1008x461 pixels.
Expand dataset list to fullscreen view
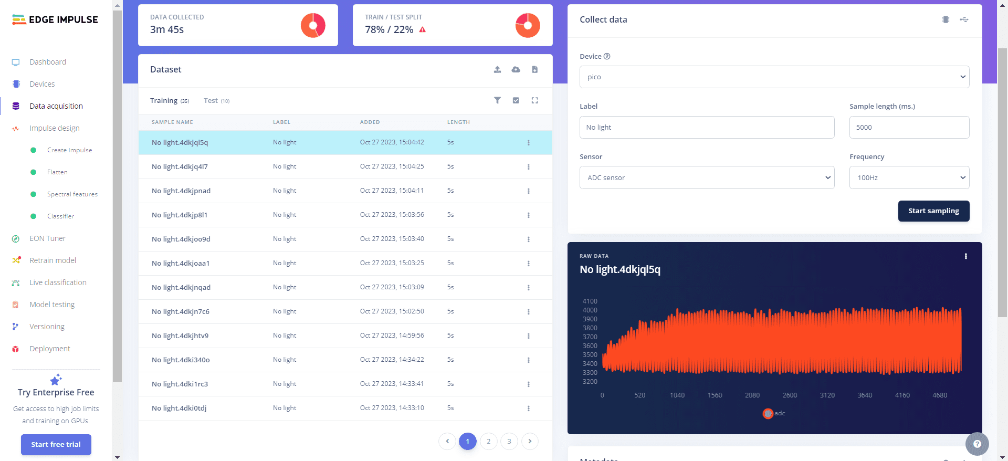click(x=534, y=100)
